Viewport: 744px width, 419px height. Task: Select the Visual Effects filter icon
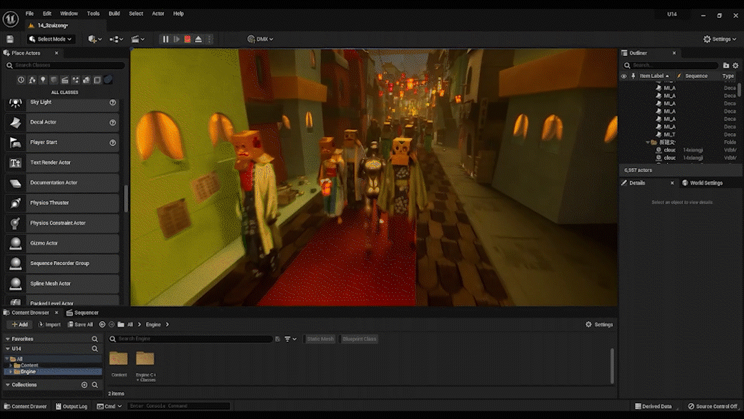coord(76,80)
